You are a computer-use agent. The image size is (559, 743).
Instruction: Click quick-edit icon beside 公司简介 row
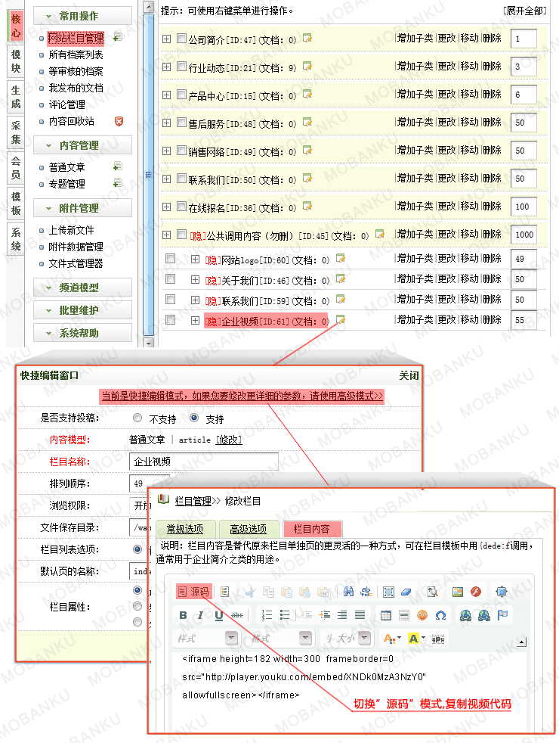coord(307,39)
